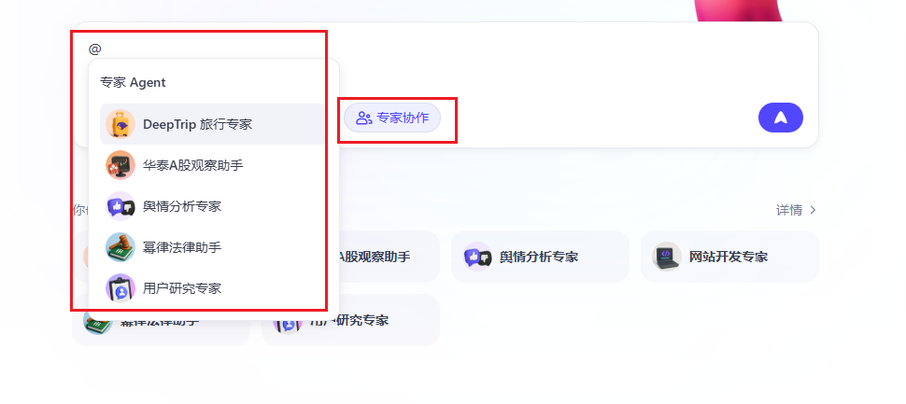906x404 pixels.
Task: Click the purple send arrow button
Action: pyautogui.click(x=781, y=118)
